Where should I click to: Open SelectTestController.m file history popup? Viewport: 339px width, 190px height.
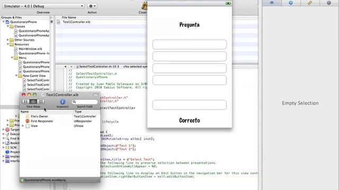point(97,66)
